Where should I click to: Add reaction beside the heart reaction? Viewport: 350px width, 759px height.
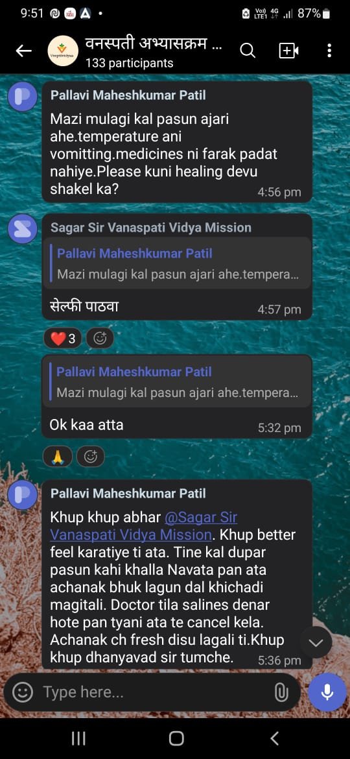pos(100,339)
